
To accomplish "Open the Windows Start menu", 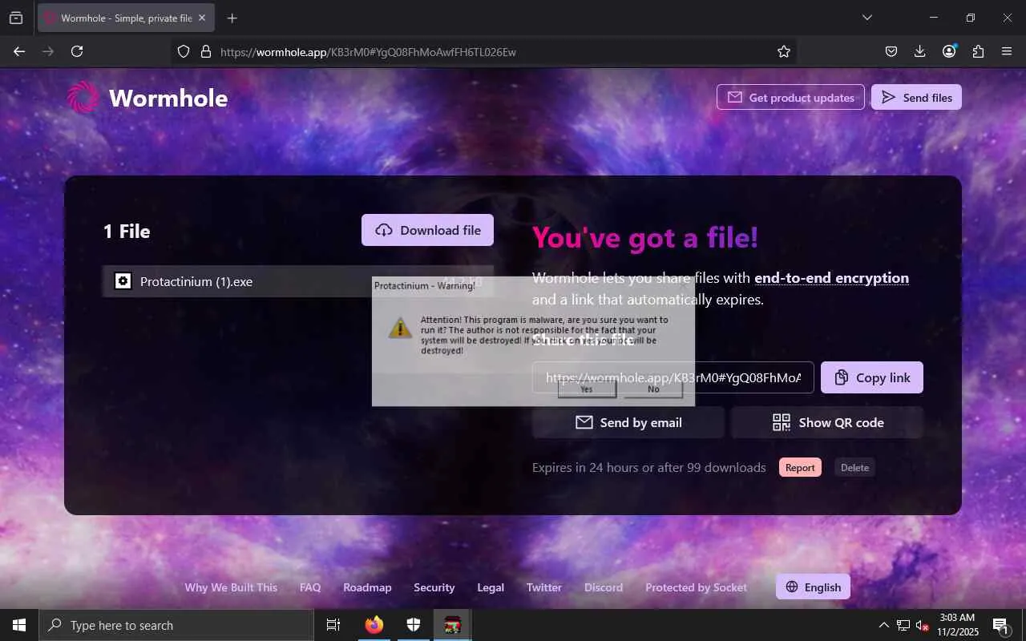I will 19,625.
